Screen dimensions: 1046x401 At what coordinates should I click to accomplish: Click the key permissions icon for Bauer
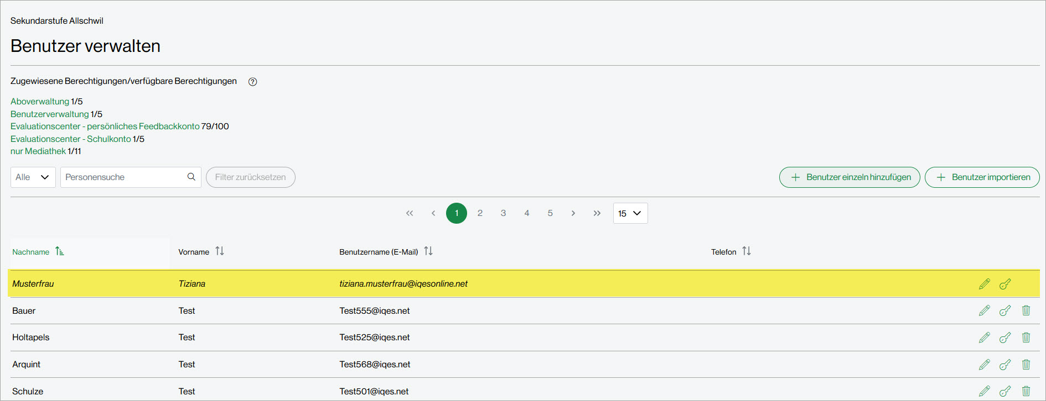1005,311
